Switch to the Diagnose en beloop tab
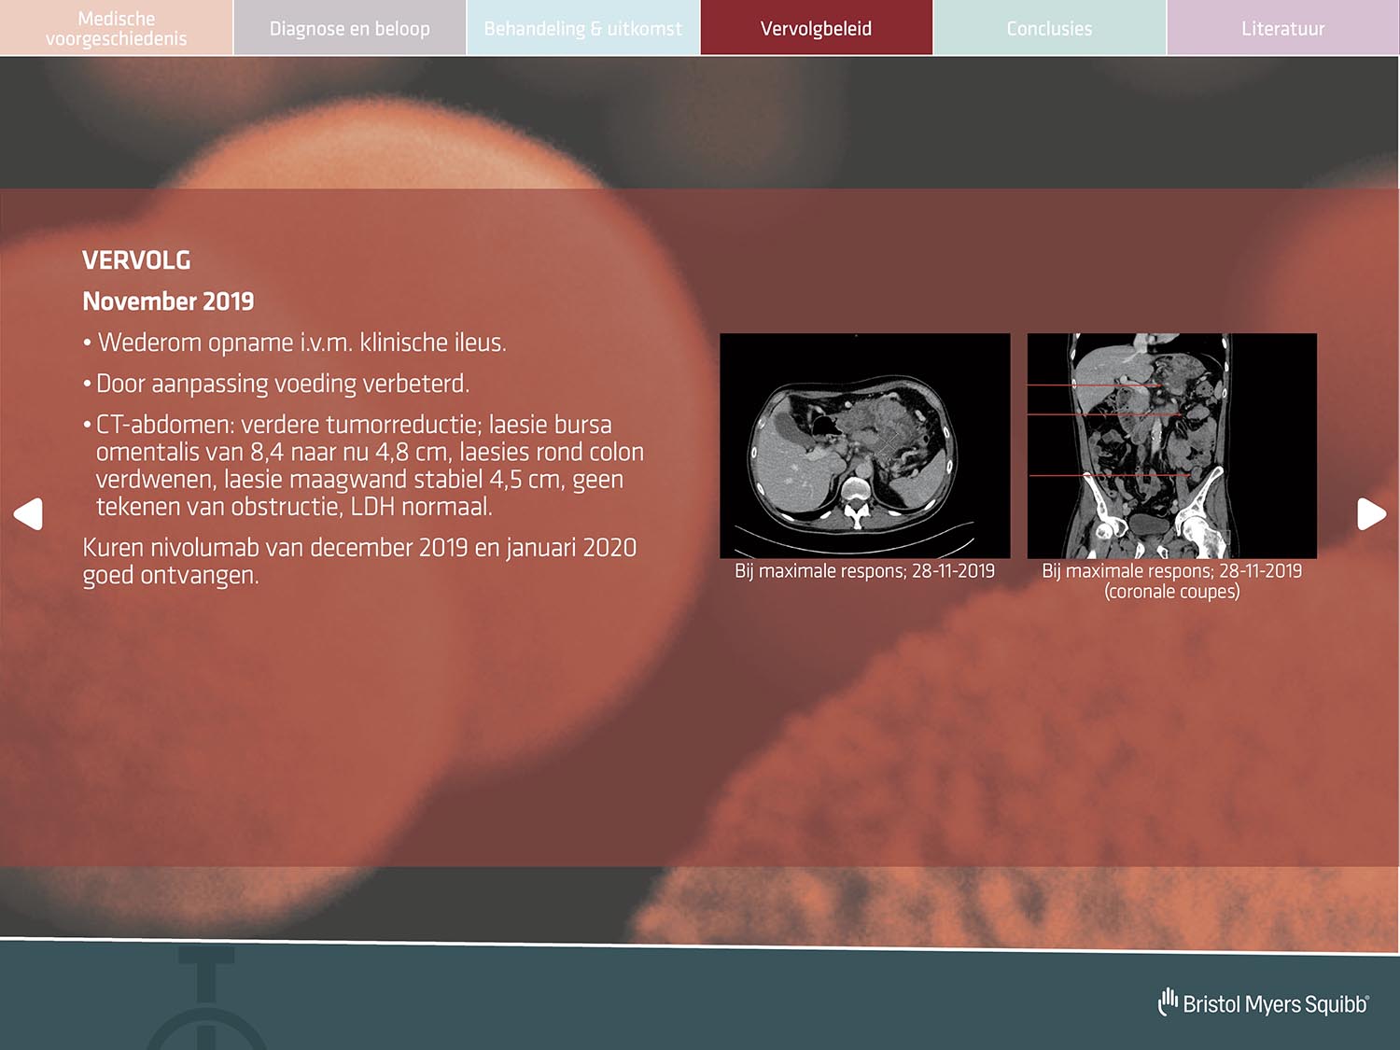The width and height of the screenshot is (1400, 1050). tap(350, 28)
